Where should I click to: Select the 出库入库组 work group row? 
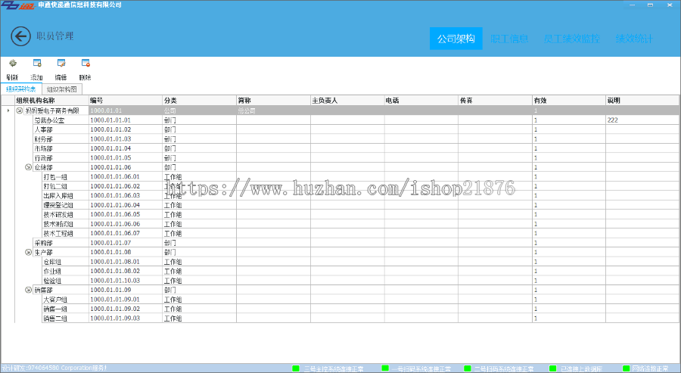[58, 196]
